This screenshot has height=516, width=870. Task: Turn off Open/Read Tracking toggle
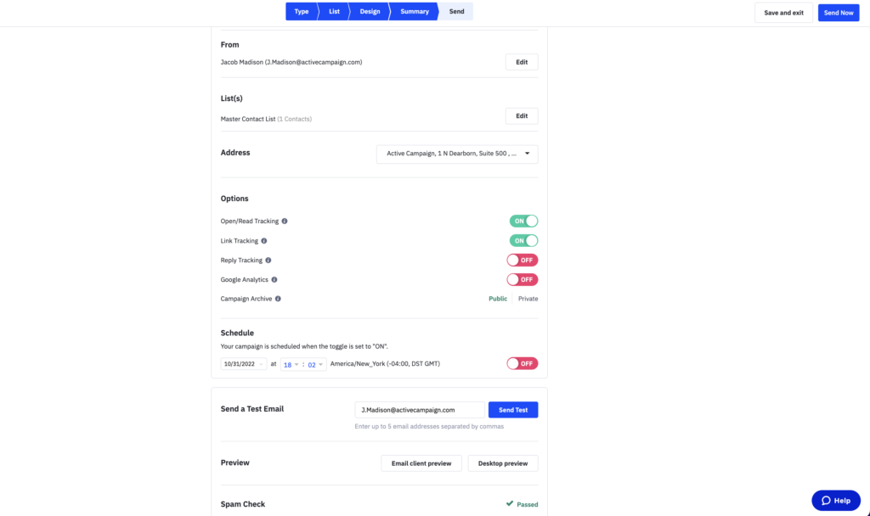tap(523, 222)
